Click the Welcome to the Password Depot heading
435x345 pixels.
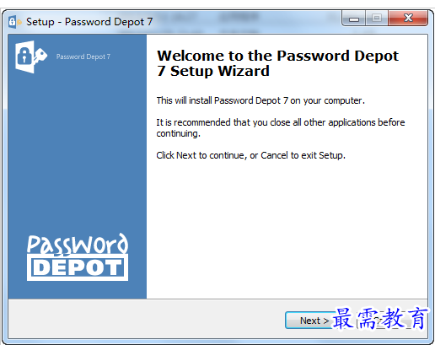coord(277,56)
